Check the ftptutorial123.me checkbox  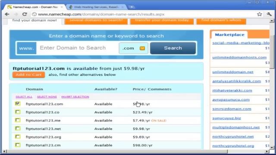18,120
